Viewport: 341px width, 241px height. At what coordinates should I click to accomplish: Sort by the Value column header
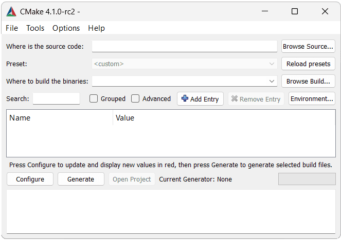coord(224,118)
